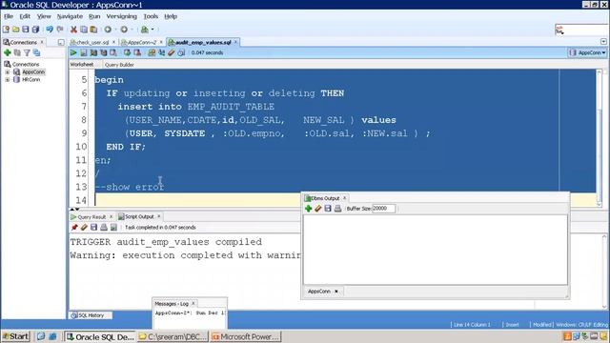The image size is (610, 343).
Task: Click the Save icon in main toolbar
Action: click(26, 30)
